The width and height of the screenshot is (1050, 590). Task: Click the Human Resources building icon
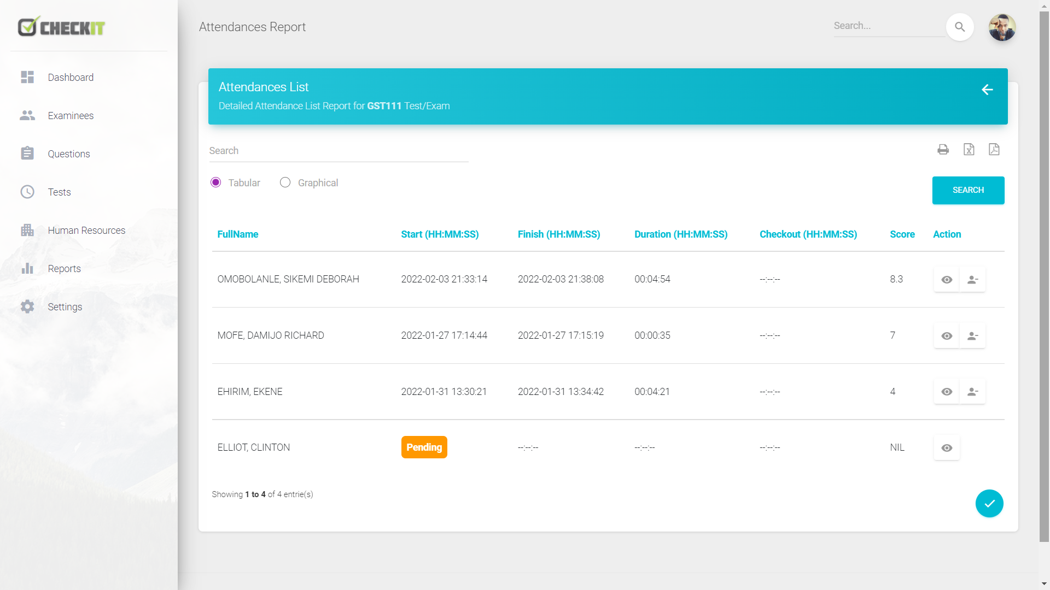click(27, 230)
